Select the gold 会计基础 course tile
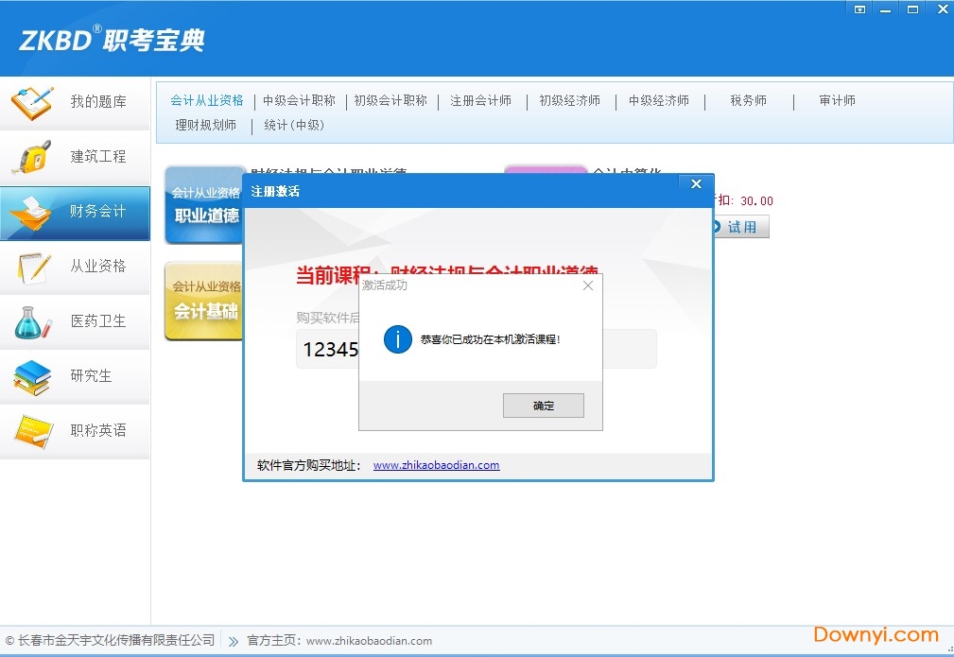This screenshot has height=657, width=954. pyautogui.click(x=203, y=301)
